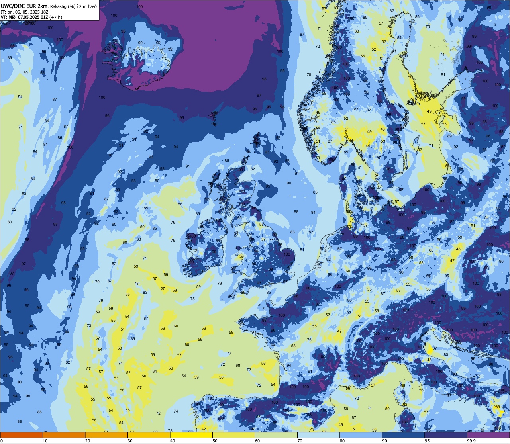Click the UWC/DINI EUR 2km title
The height and width of the screenshot is (444, 510).
point(24,6)
